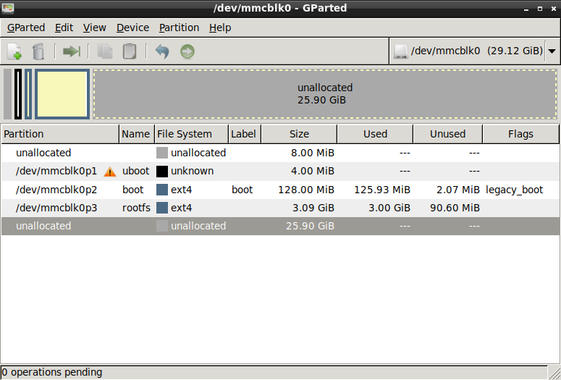Click the Apply all operations icon
The image size is (561, 380).
click(x=187, y=51)
